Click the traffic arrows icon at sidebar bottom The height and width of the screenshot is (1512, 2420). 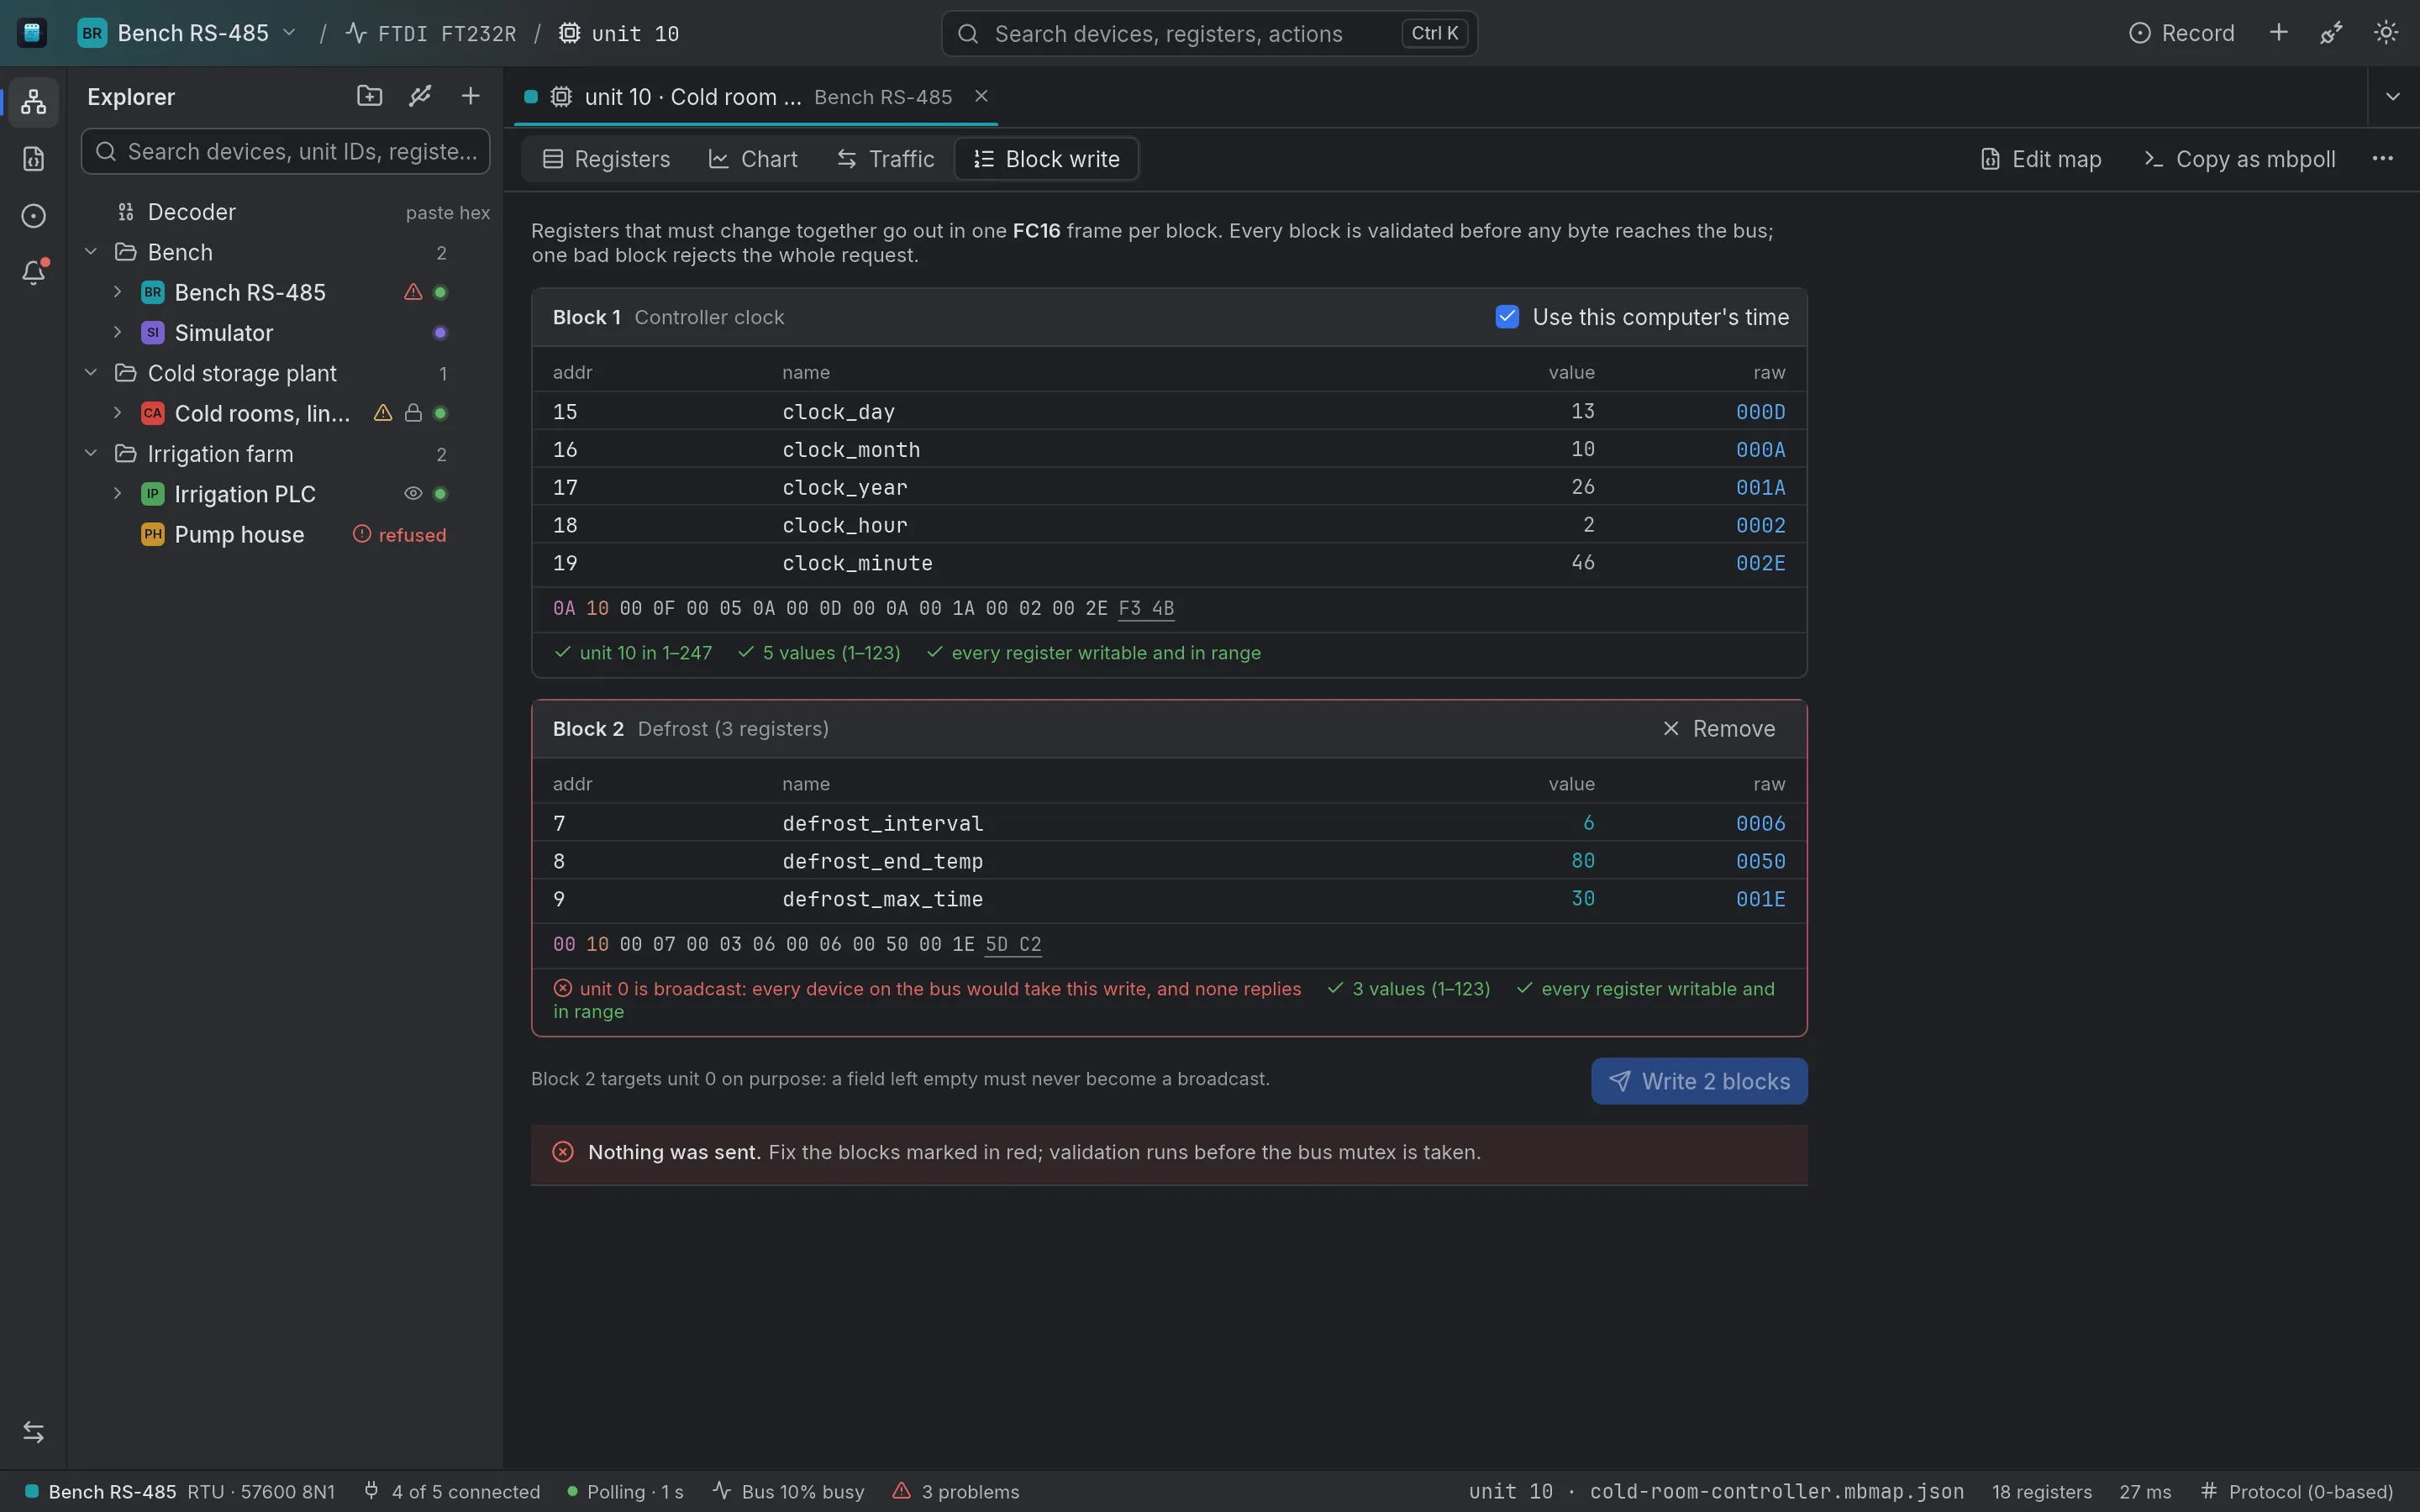(x=33, y=1432)
